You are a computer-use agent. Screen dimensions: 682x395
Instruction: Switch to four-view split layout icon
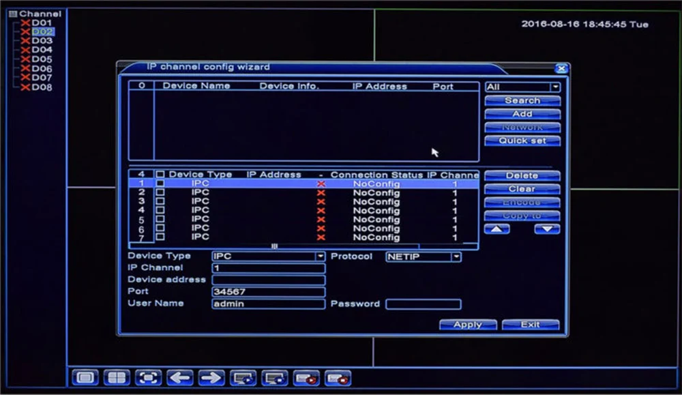point(117,377)
